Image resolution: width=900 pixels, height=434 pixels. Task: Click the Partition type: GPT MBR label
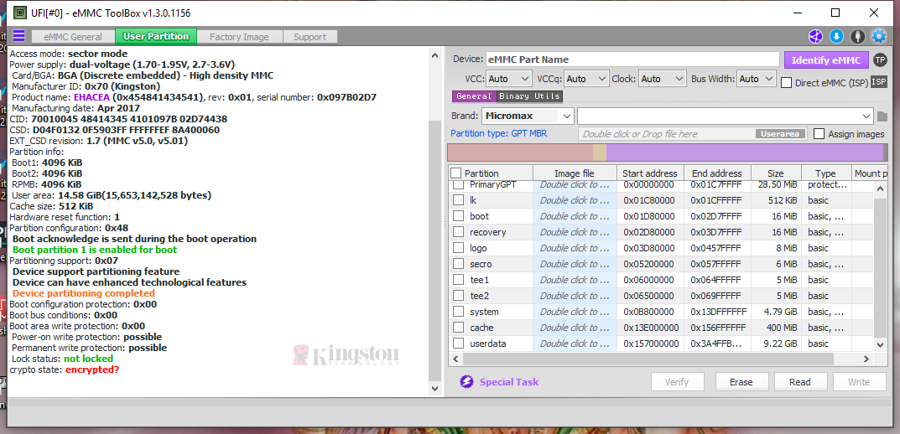click(x=498, y=133)
